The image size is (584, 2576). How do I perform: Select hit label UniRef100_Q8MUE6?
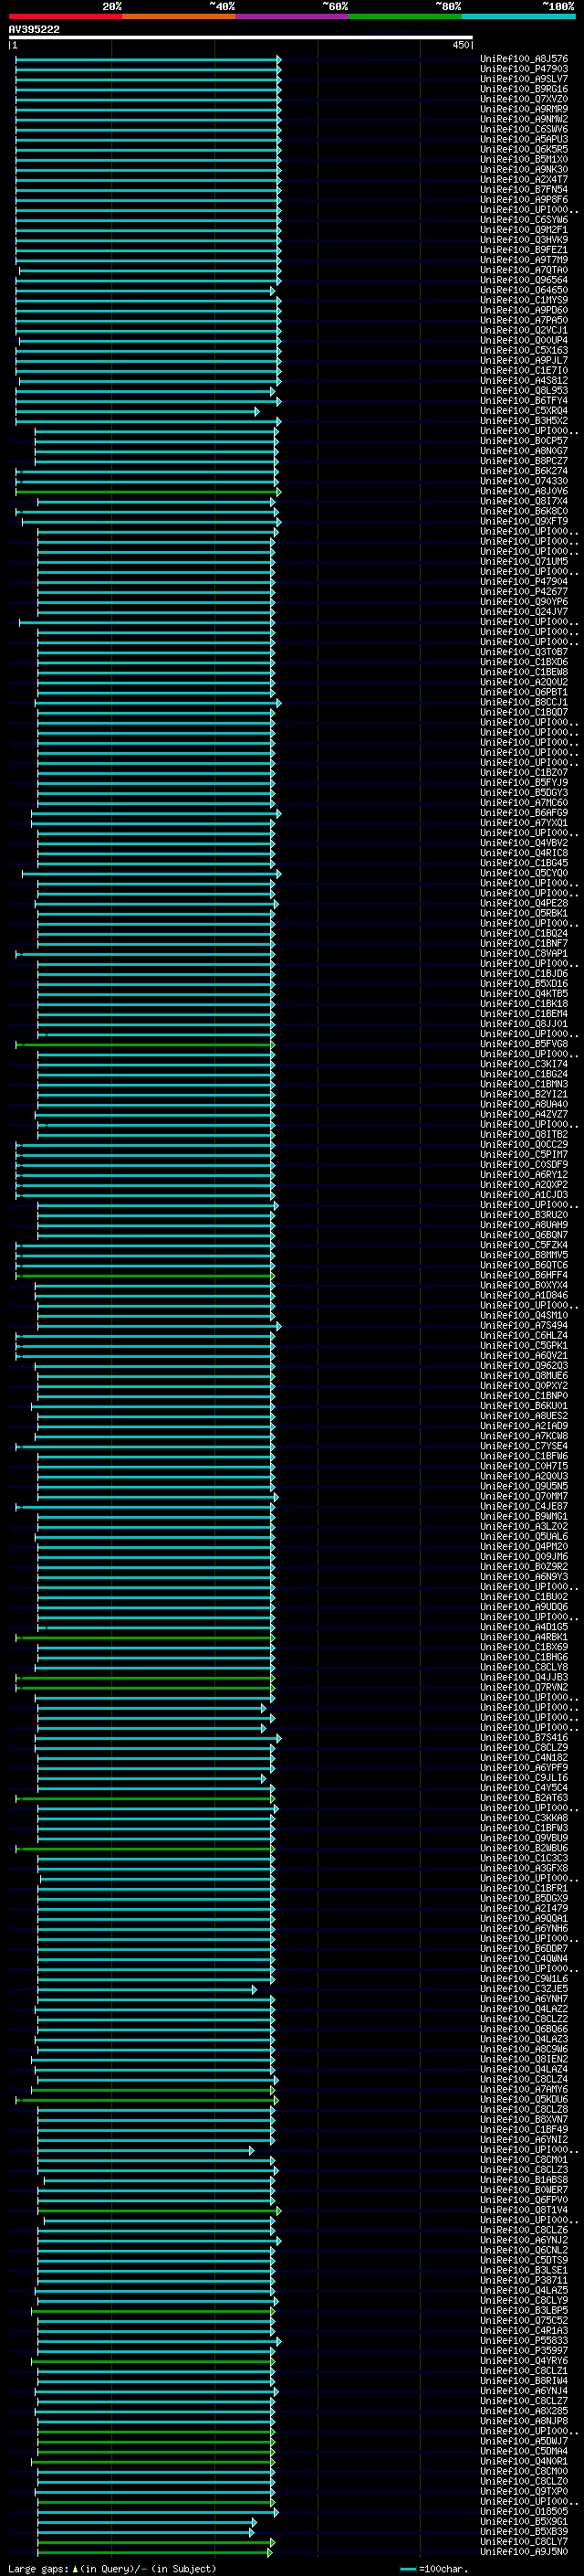524,1376
